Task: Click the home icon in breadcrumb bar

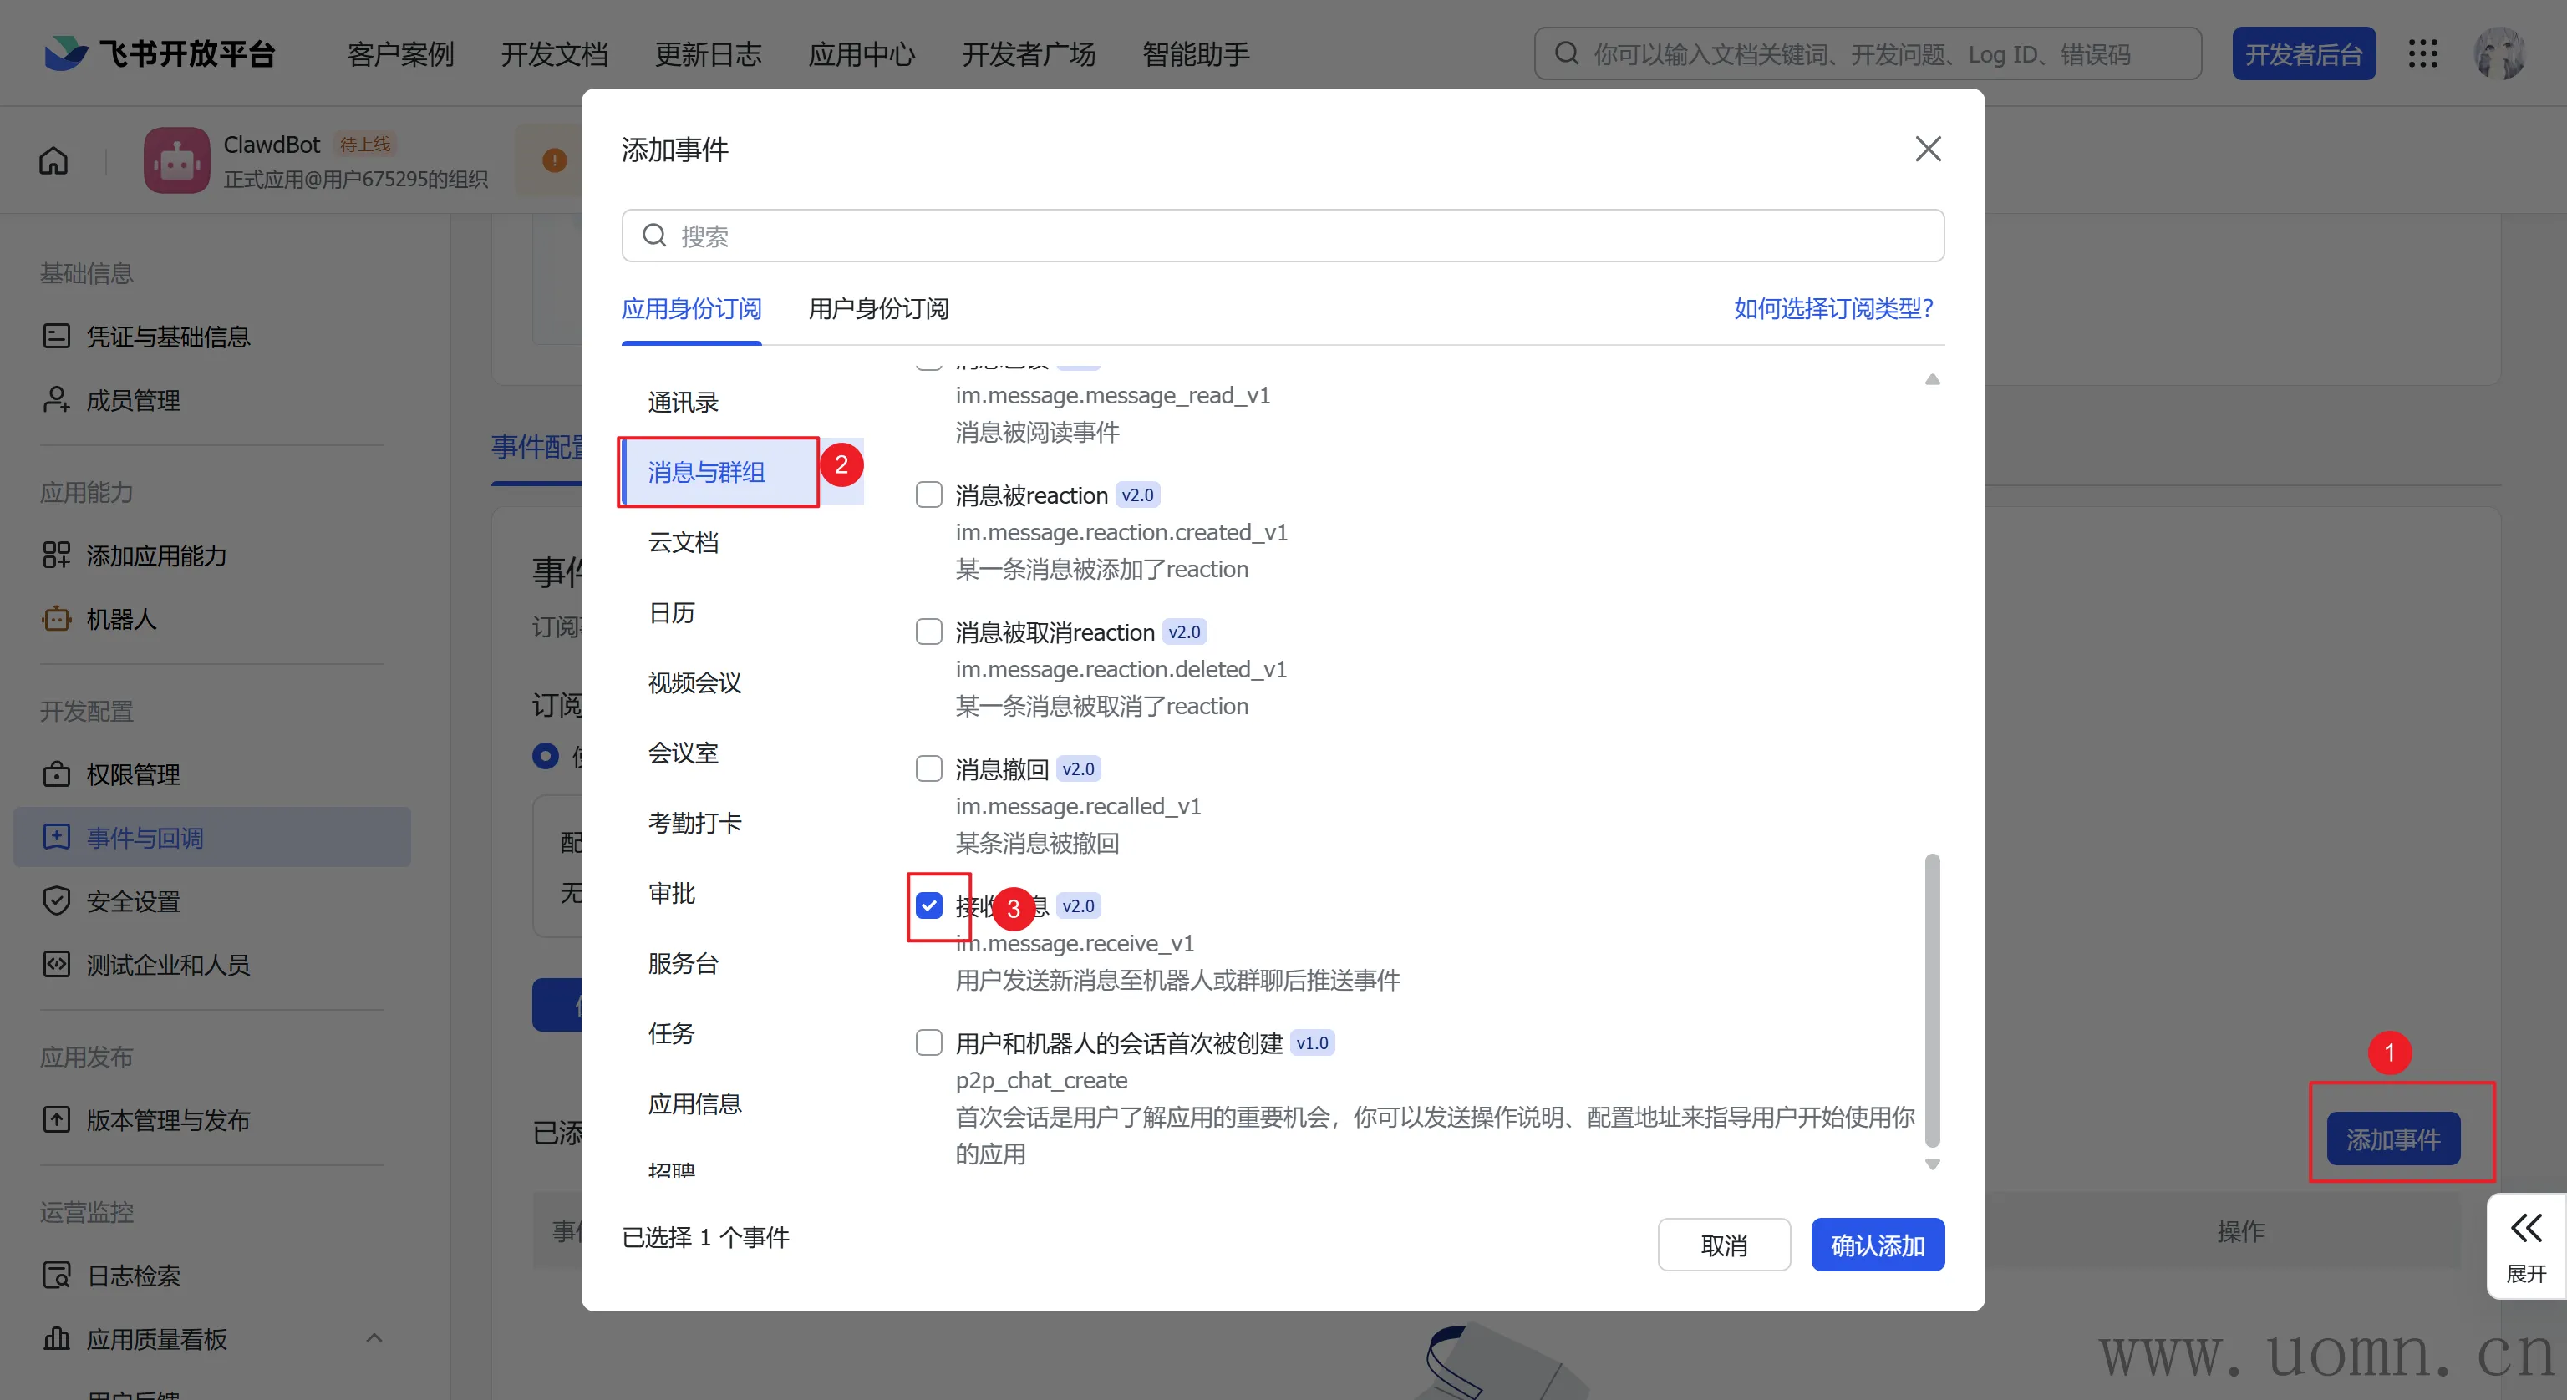Action: point(53,160)
